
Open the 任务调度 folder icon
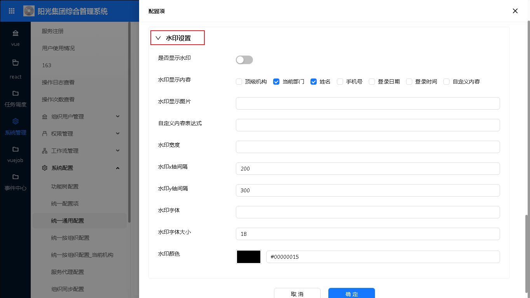coord(16,93)
